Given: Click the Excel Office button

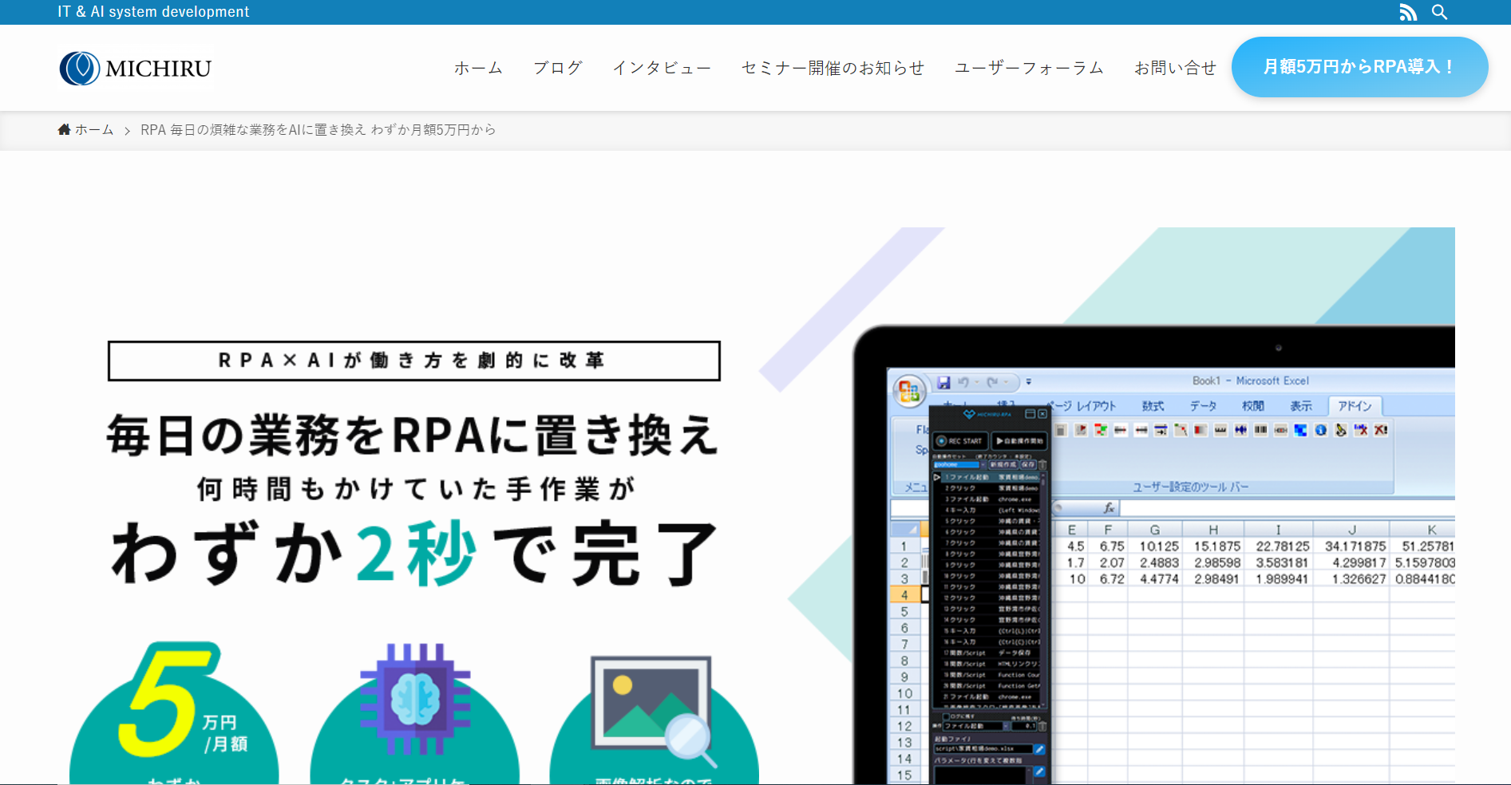Looking at the screenshot, I should [x=909, y=389].
